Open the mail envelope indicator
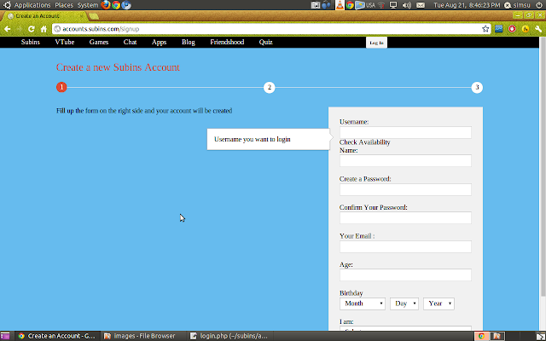 point(421,5)
